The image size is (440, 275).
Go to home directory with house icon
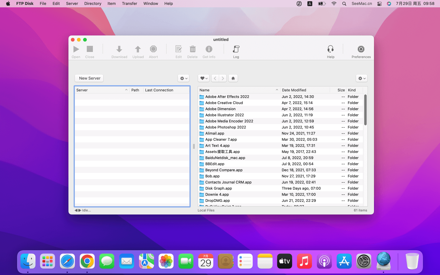pyautogui.click(x=233, y=79)
